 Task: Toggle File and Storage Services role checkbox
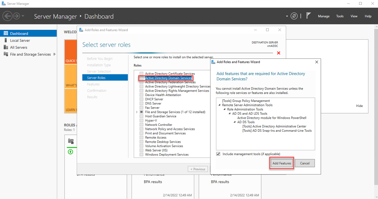pos(141,112)
